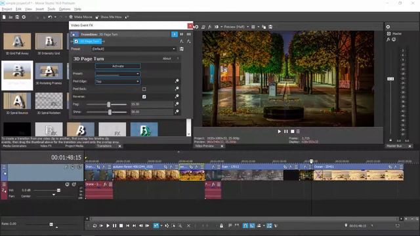Expand the edit tool dropdown arrow

pyautogui.click(x=161, y=226)
